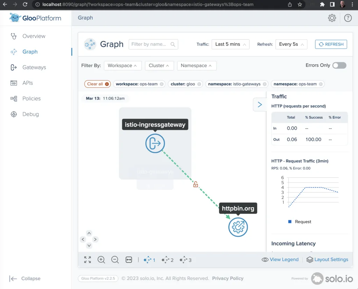The height and width of the screenshot is (289, 358).
Task: Select graph layout option 2
Action: click(167, 260)
